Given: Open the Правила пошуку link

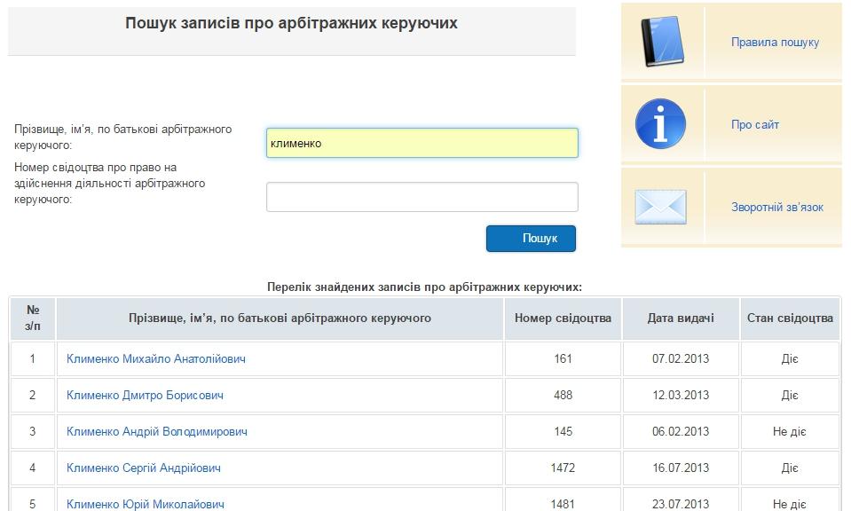Looking at the screenshot, I should tap(775, 43).
